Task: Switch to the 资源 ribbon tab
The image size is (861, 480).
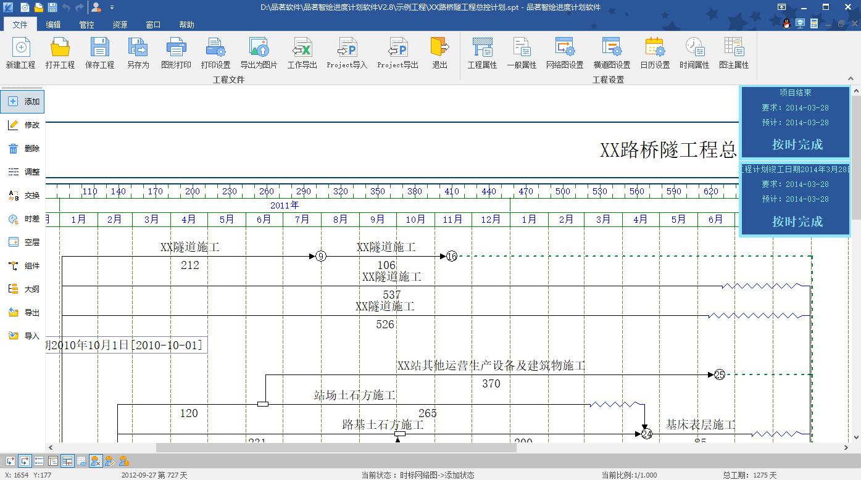Action: pyautogui.click(x=120, y=25)
